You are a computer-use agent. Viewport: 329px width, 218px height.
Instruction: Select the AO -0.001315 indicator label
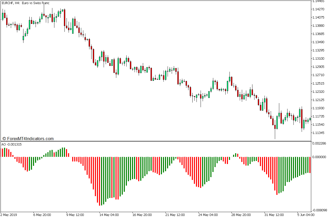[12, 144]
